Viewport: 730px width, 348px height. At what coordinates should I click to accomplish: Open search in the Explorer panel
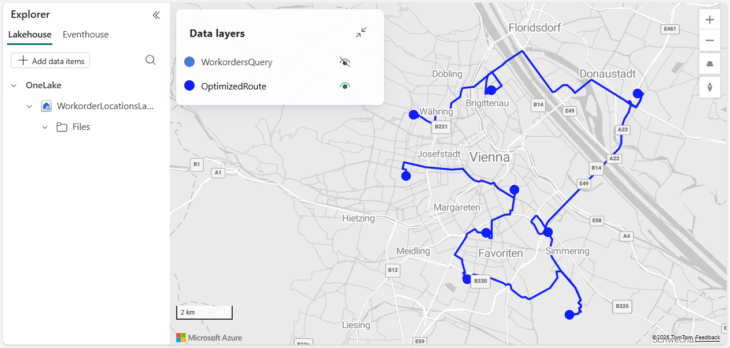coord(150,60)
